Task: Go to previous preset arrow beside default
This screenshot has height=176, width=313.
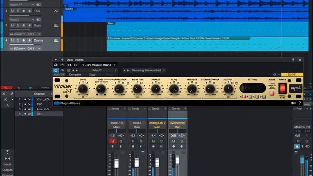Action: (x=73, y=70)
